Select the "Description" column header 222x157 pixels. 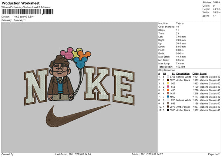coord(183,74)
